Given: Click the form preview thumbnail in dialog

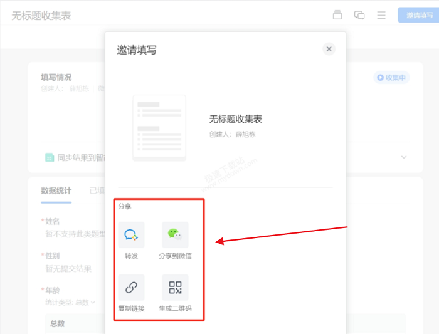Looking at the screenshot, I should click(159, 127).
